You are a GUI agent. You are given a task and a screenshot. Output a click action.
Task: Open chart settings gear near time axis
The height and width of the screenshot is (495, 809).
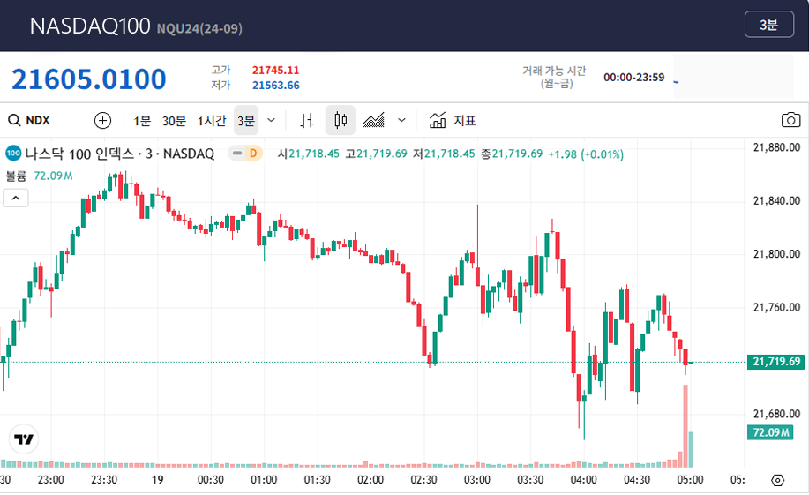[x=777, y=481]
